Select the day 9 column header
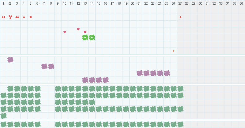Viewport: 245px width, 128px height. tap(58, 3)
